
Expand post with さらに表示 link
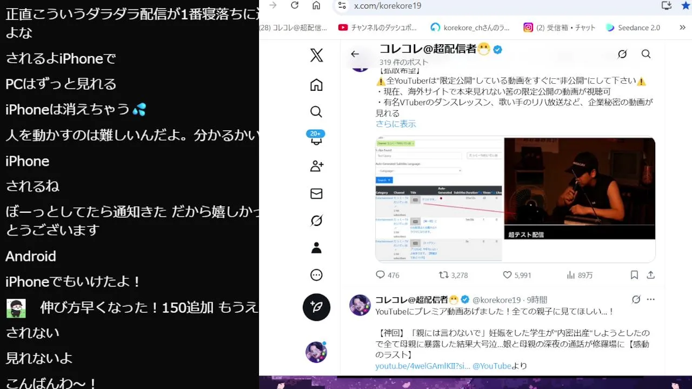coord(396,124)
